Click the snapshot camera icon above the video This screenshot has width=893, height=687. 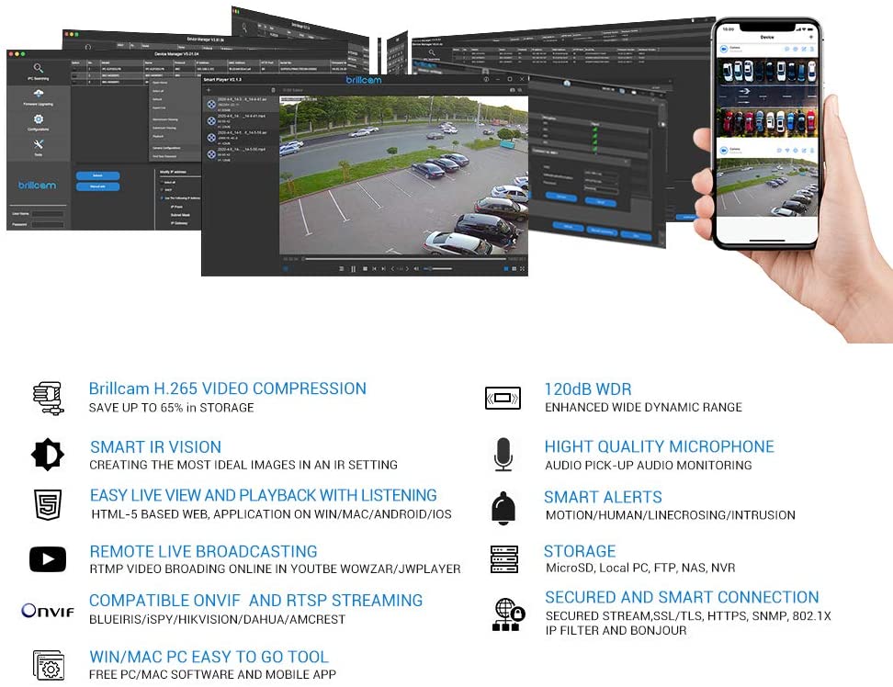pyautogui.click(x=512, y=90)
